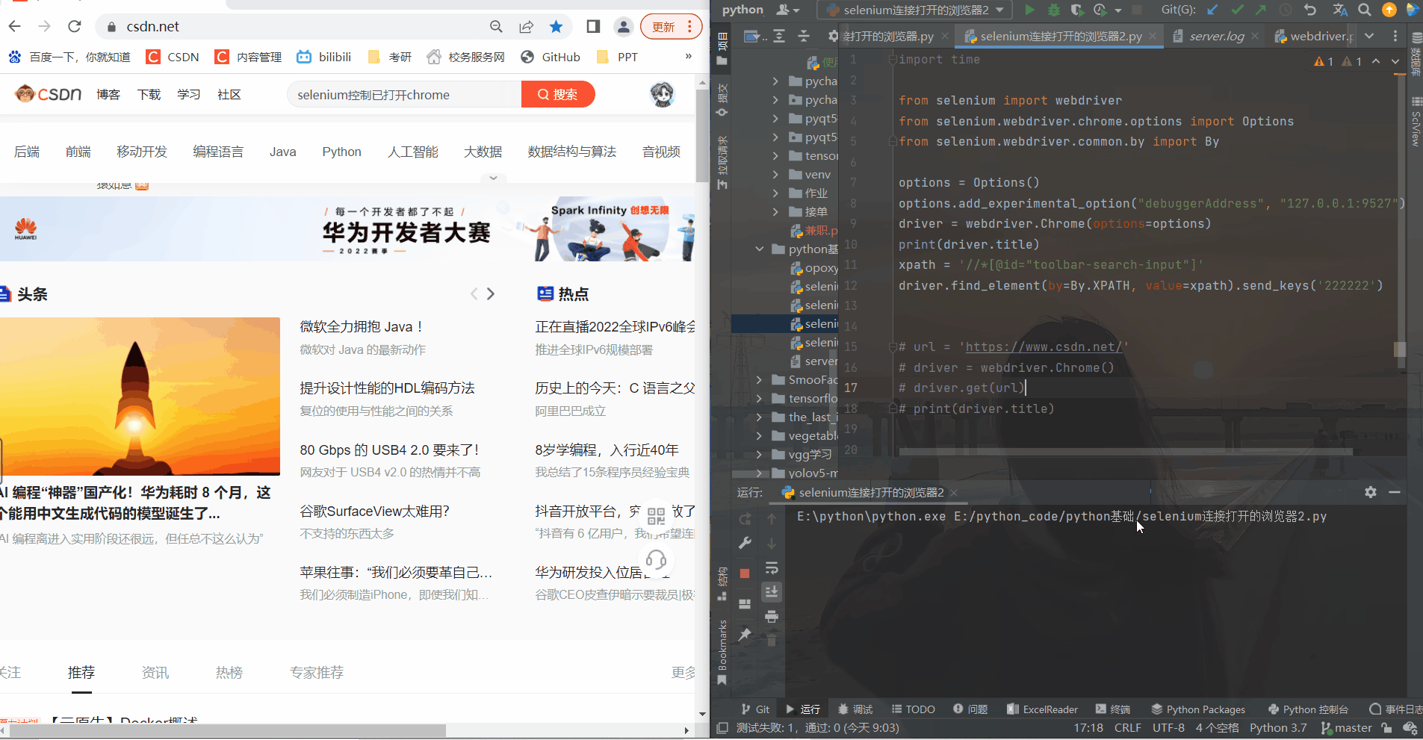Open the Chrome profile avatar icon

tap(623, 27)
